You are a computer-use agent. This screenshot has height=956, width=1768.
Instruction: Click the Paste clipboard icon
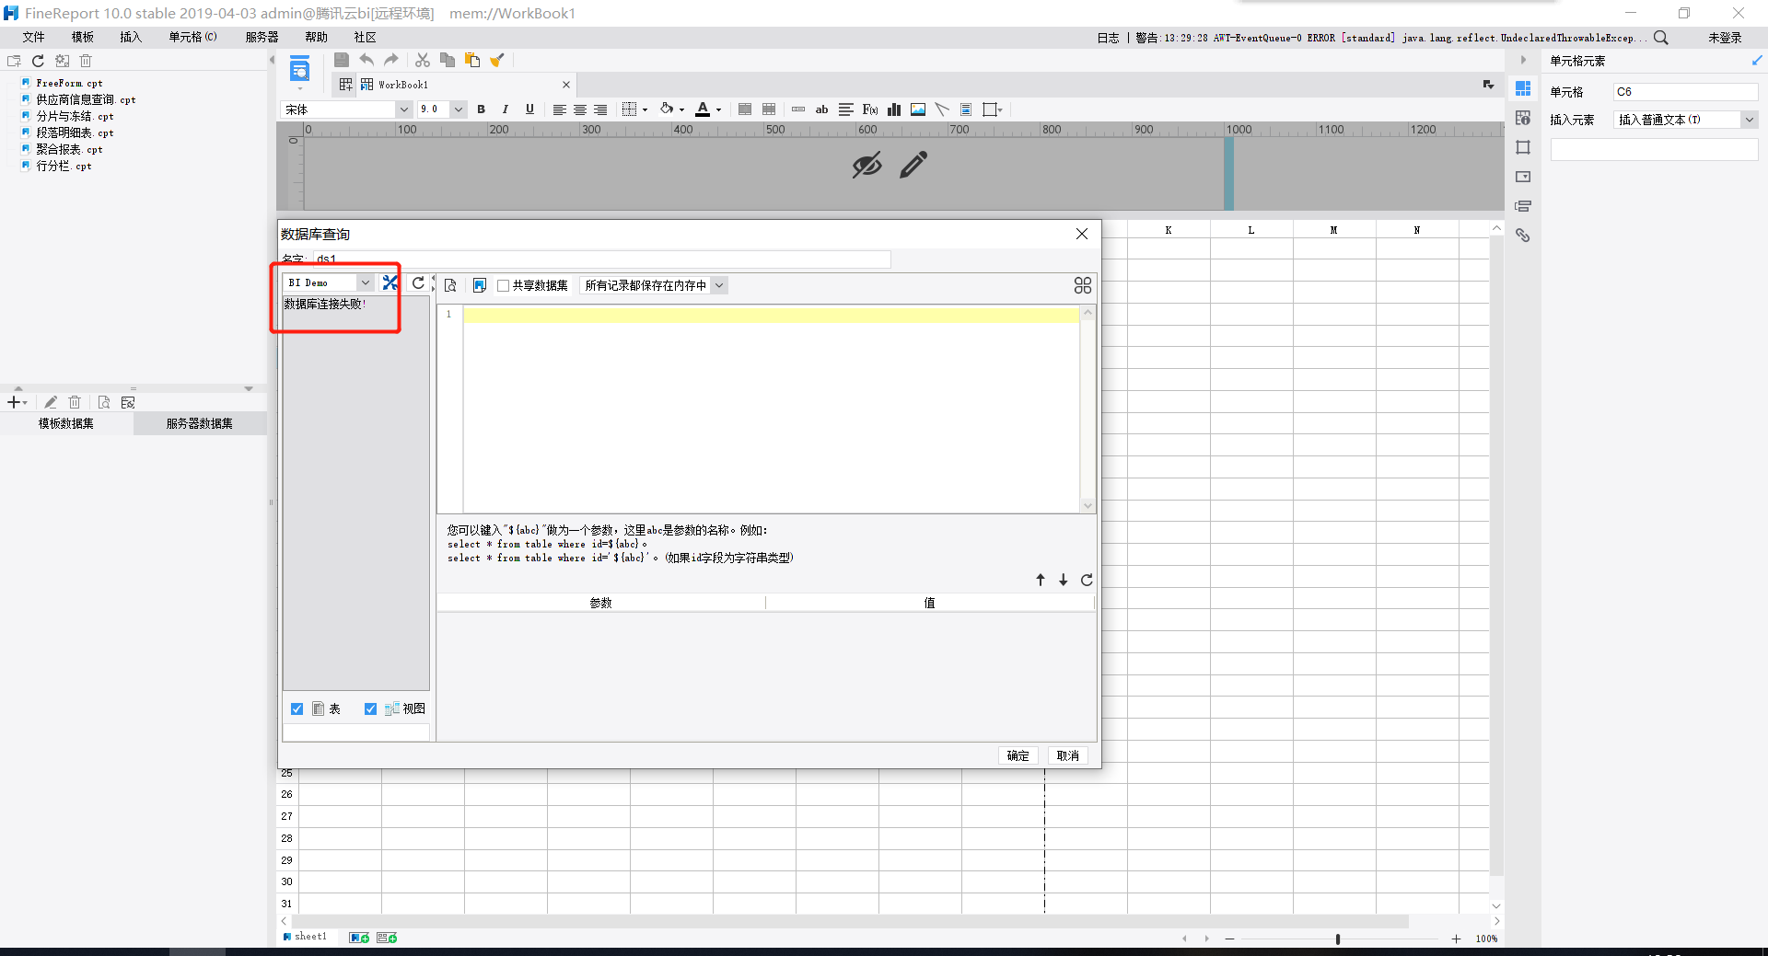472,60
